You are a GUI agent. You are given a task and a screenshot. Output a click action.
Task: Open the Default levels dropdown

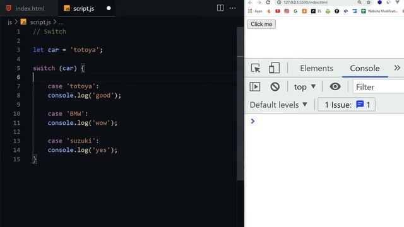(x=278, y=105)
